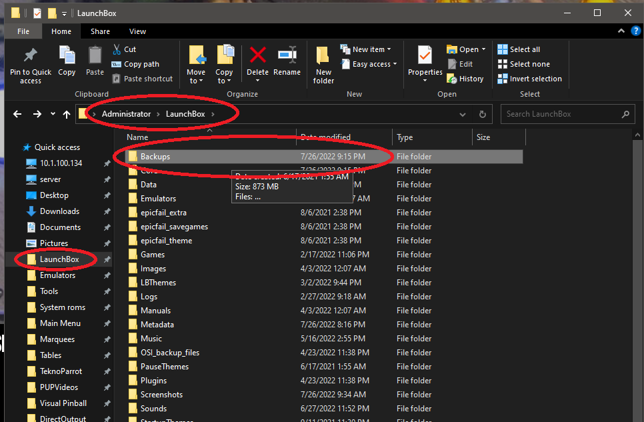The width and height of the screenshot is (644, 422).
Task: Open the Quick Access Toolbar customize dropdown
Action: click(64, 13)
